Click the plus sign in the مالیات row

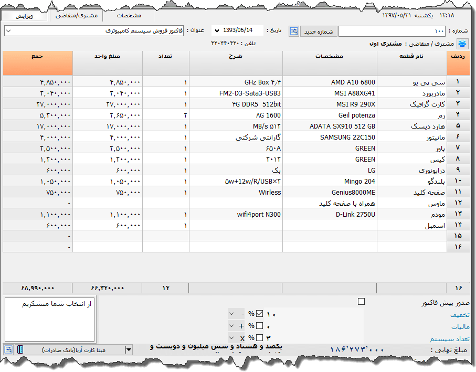tap(241, 326)
